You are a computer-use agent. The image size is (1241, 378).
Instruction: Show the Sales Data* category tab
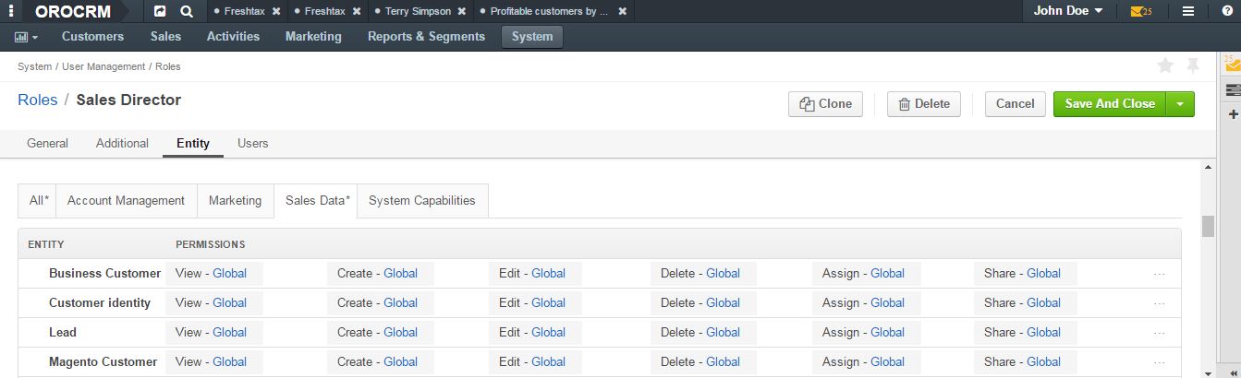(316, 201)
